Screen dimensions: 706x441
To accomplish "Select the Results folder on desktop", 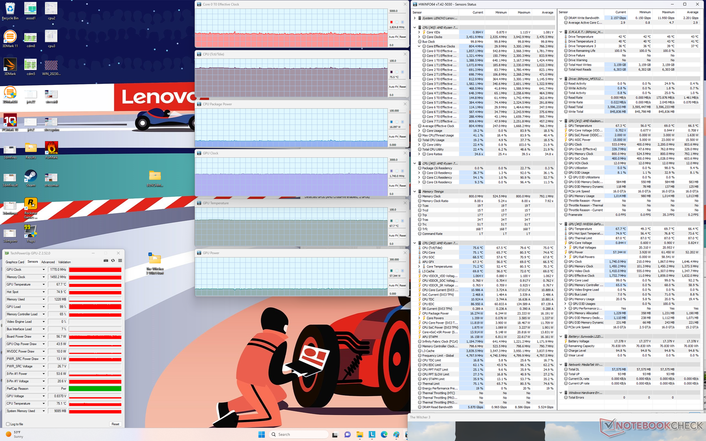I will click(x=31, y=150).
